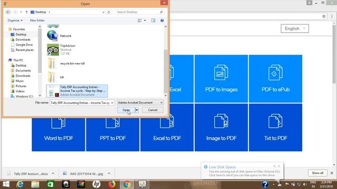Open the English language dropdown
Image resolution: width=337 pixels, height=189 pixels.
pos(295,28)
